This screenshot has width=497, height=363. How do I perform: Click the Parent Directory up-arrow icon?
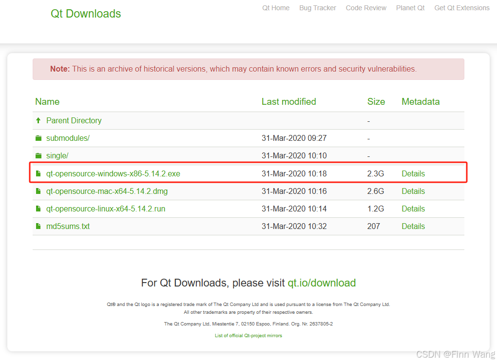point(38,120)
